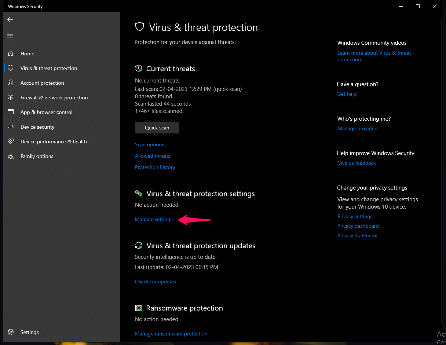
Task: Click the Family options people icon
Action: pyautogui.click(x=11, y=156)
